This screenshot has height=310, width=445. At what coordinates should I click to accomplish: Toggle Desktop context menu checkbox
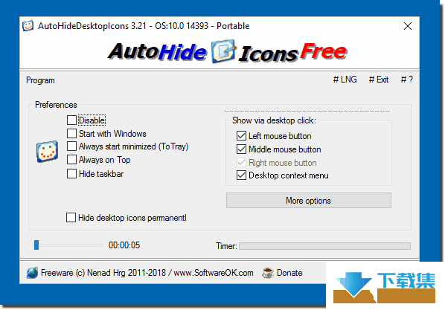(x=241, y=175)
